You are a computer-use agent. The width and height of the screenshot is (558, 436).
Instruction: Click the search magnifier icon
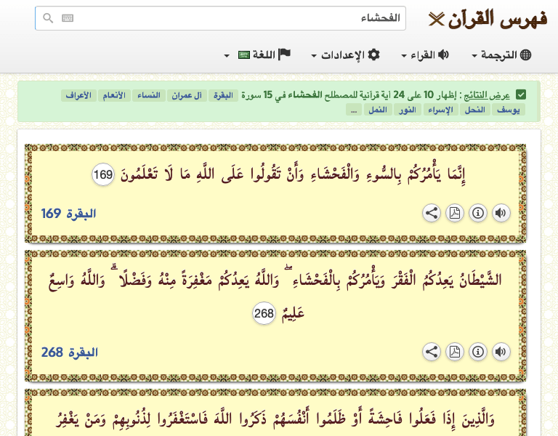[48, 18]
